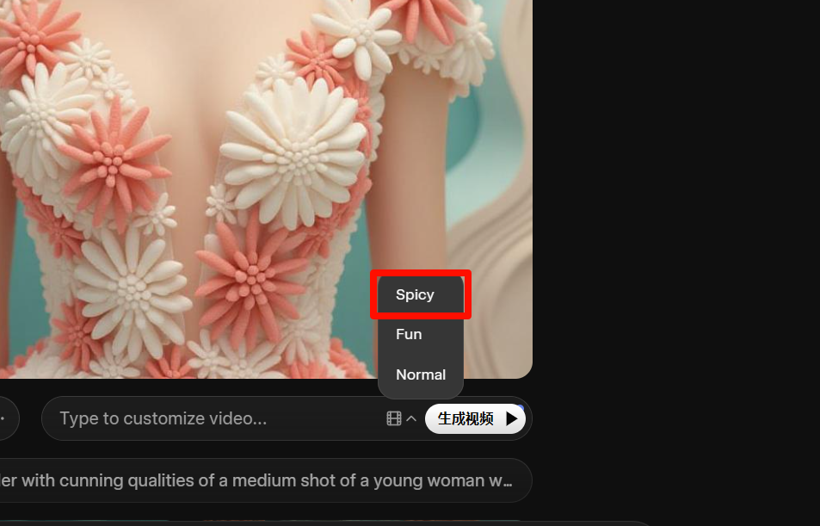Click the coral pink flower in the image
Screen dimensions: 820x526
pos(112,159)
